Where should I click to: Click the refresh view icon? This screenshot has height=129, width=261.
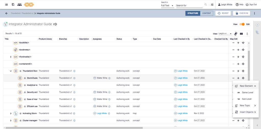(236, 34)
